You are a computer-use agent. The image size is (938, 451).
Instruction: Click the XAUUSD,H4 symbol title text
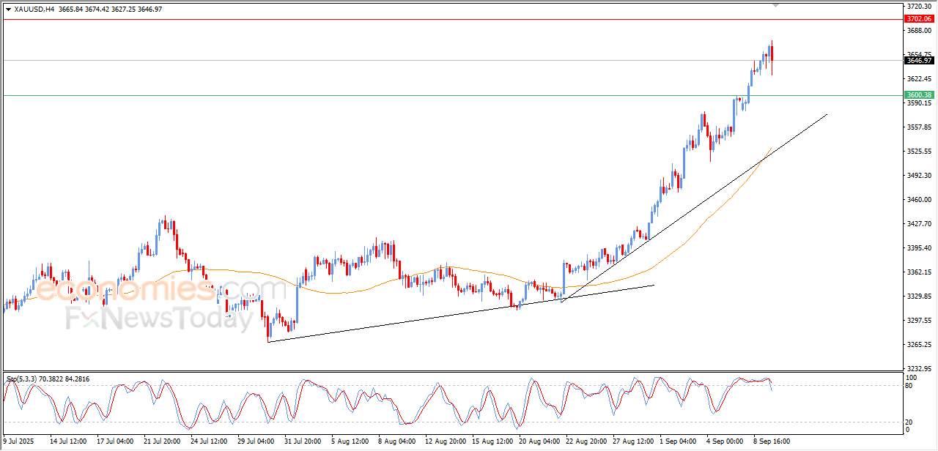coord(34,9)
